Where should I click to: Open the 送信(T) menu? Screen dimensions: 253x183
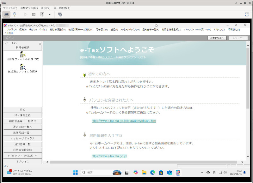pos(114,30)
